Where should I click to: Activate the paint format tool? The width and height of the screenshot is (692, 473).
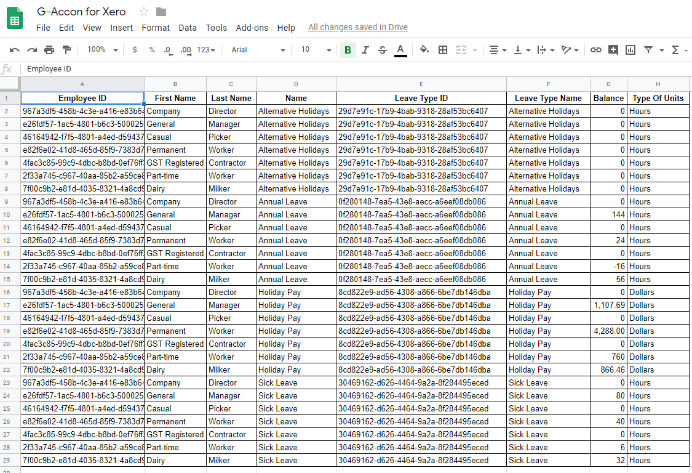click(66, 50)
